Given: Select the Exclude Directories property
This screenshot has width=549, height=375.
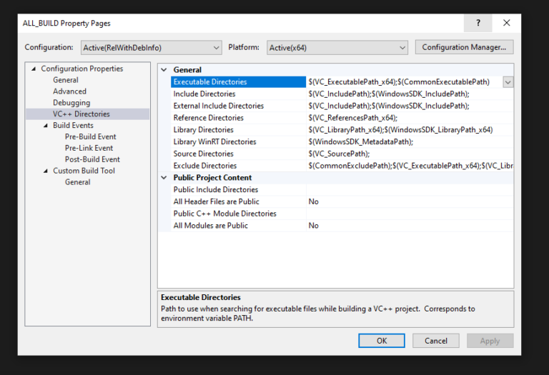Looking at the screenshot, I should coord(239,166).
